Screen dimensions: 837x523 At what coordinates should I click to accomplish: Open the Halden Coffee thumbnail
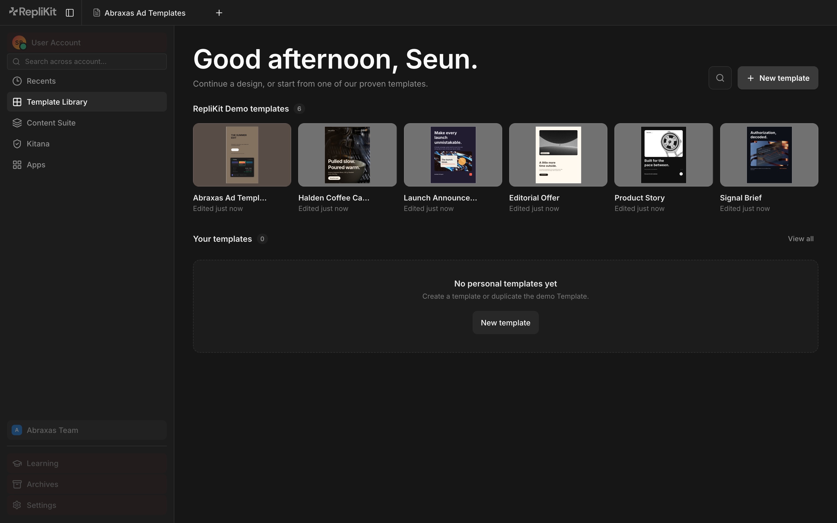tap(347, 155)
